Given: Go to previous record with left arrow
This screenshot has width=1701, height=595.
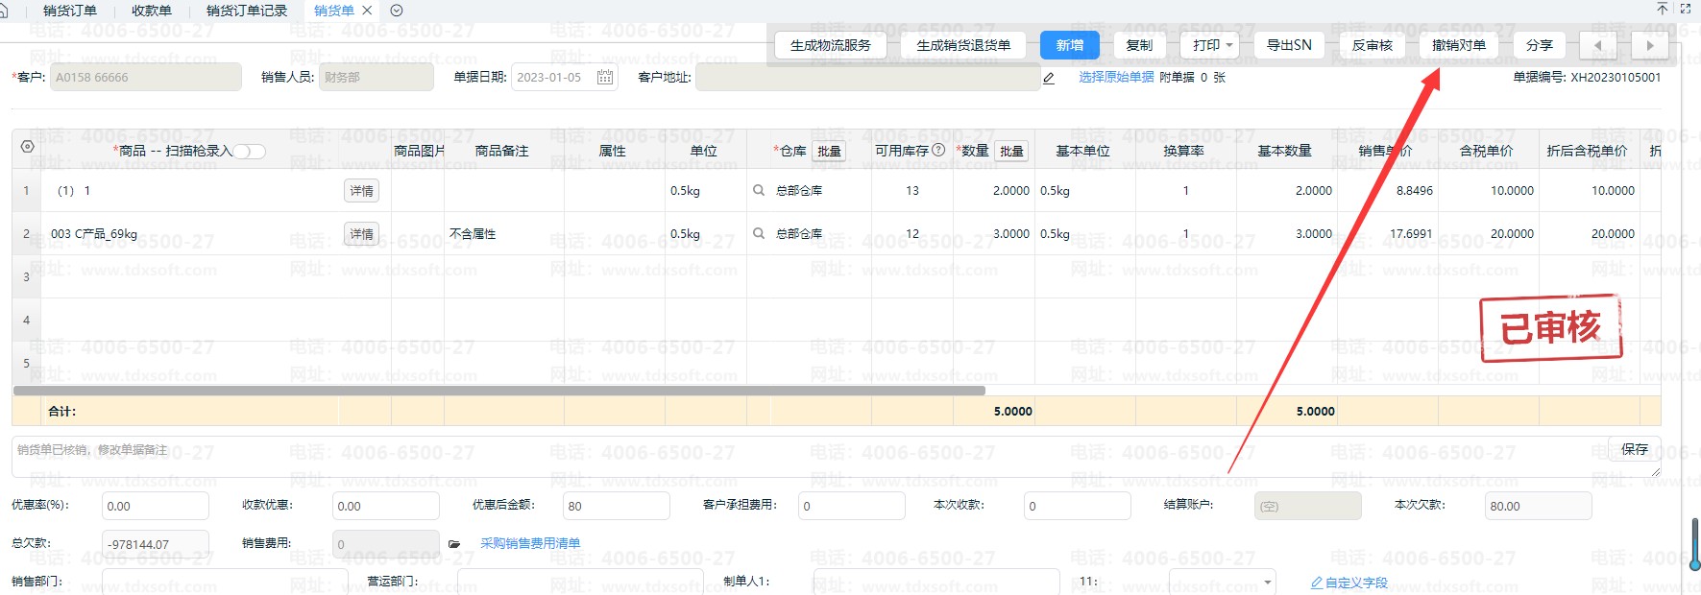Looking at the screenshot, I should [x=1598, y=45].
